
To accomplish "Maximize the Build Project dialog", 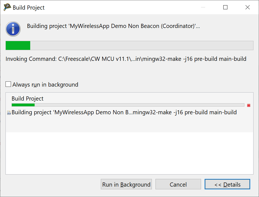I will point(225,7).
